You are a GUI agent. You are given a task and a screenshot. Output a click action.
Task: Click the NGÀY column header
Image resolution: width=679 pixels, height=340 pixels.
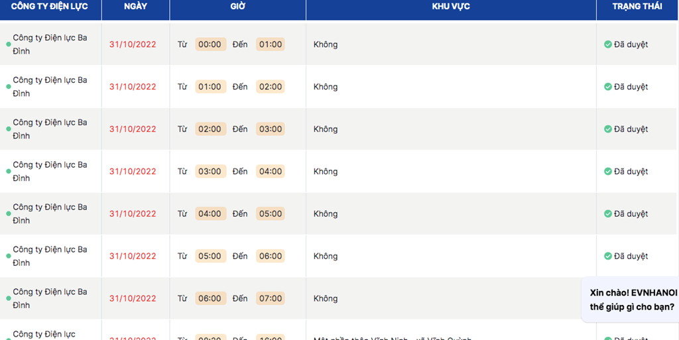point(135,7)
